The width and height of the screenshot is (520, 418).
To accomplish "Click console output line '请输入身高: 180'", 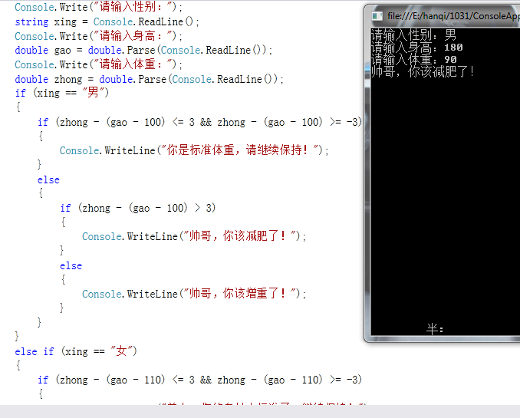I will pyautogui.click(x=416, y=48).
